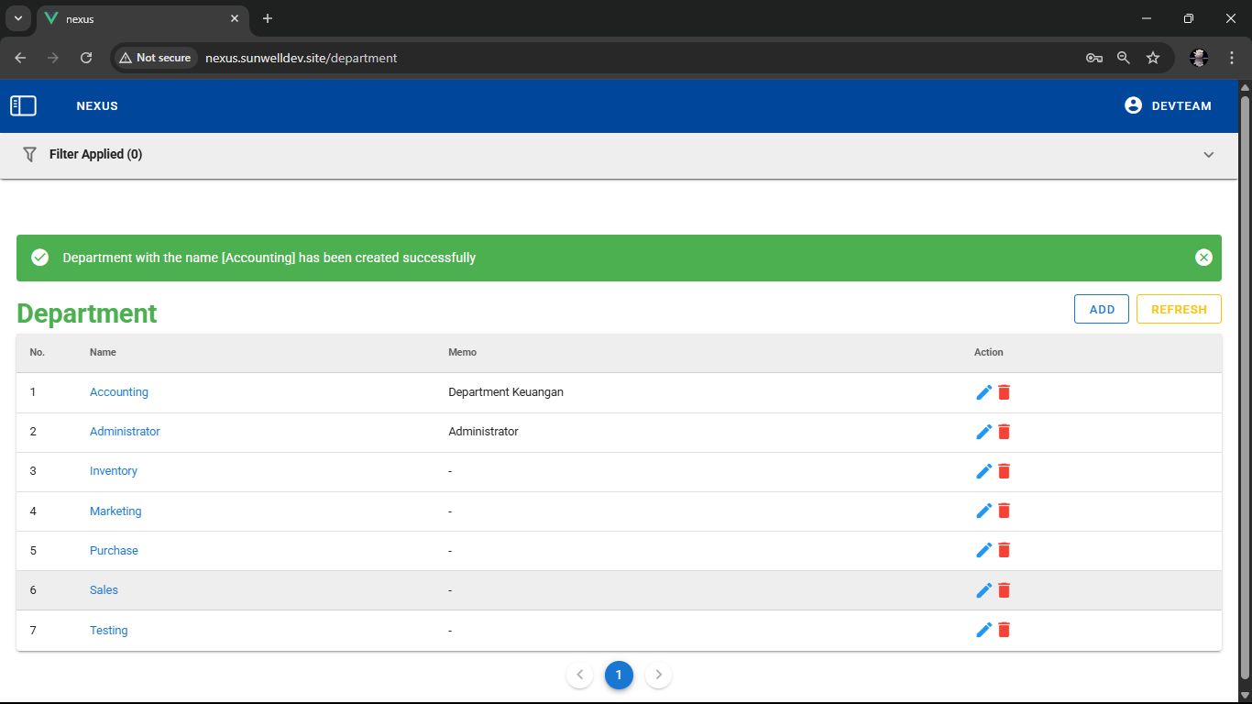Screen dimensions: 1252x704
Task: Click the ADD department button
Action: [1101, 309]
